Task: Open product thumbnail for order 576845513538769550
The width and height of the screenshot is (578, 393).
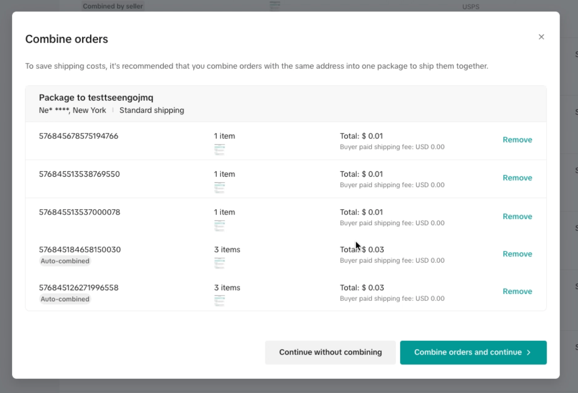Action: click(x=219, y=187)
